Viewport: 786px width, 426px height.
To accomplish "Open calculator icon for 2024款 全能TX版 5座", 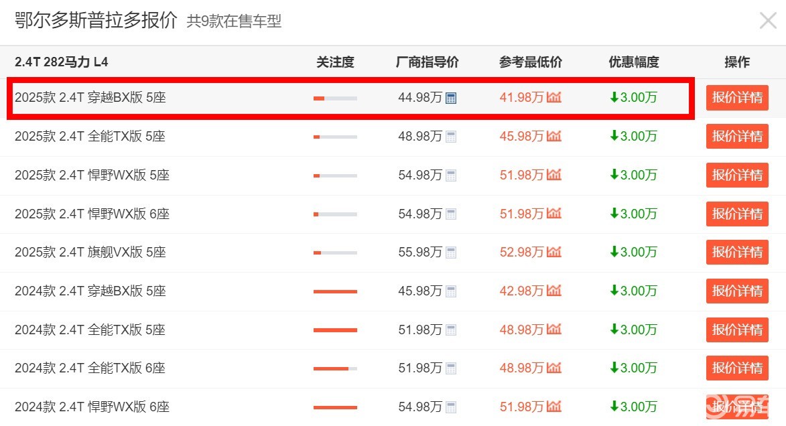I will pos(451,330).
